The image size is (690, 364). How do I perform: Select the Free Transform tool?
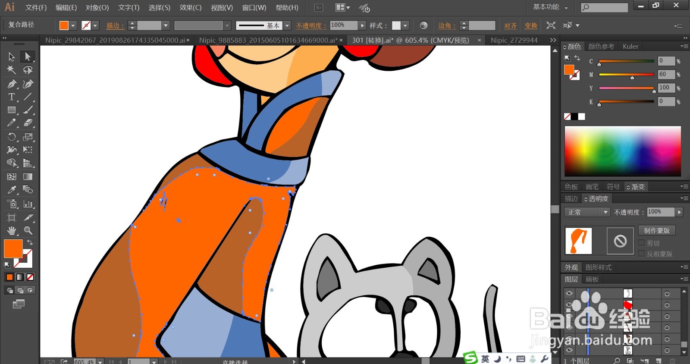pyautogui.click(x=28, y=150)
